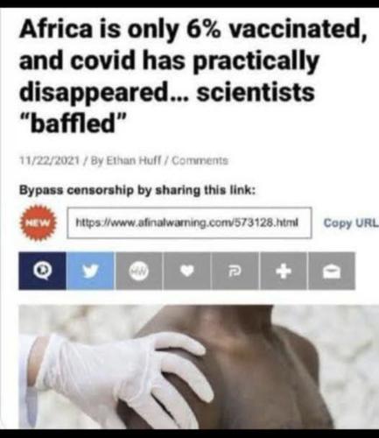Click the red NEW starburst badge
Viewport: 379px width, 438px height.
point(39,223)
